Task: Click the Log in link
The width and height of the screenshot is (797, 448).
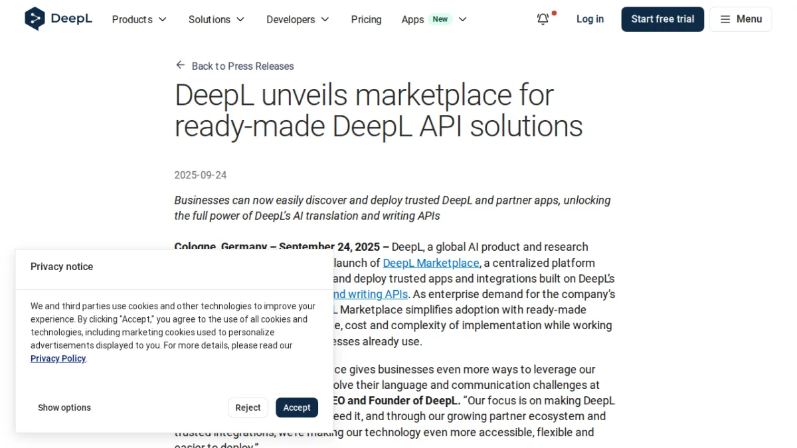Action: click(x=590, y=19)
